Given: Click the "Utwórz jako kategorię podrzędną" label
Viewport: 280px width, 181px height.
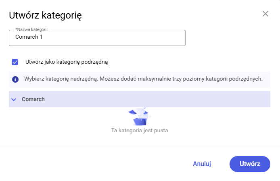Looking at the screenshot, I should point(67,62).
